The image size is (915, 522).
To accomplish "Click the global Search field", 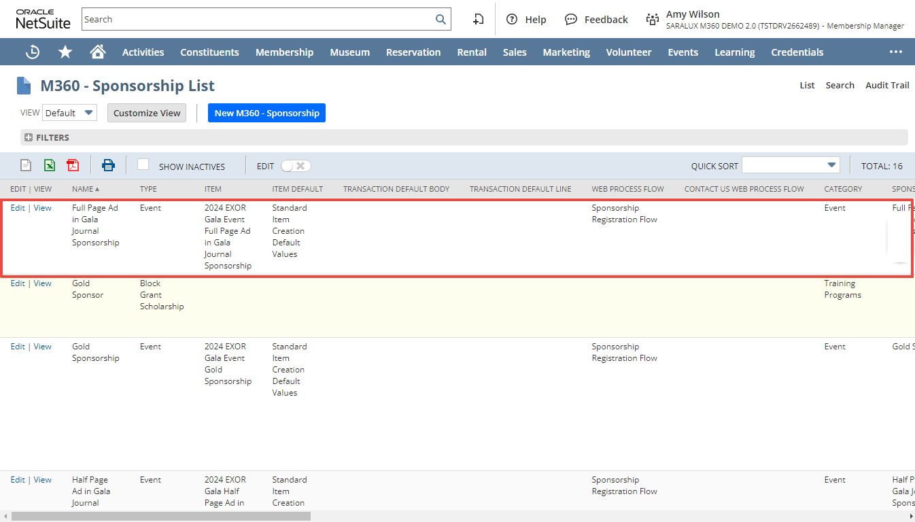I will 258,20.
